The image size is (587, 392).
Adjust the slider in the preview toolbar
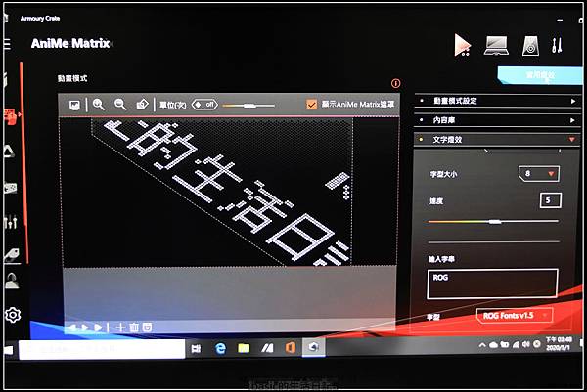click(248, 106)
